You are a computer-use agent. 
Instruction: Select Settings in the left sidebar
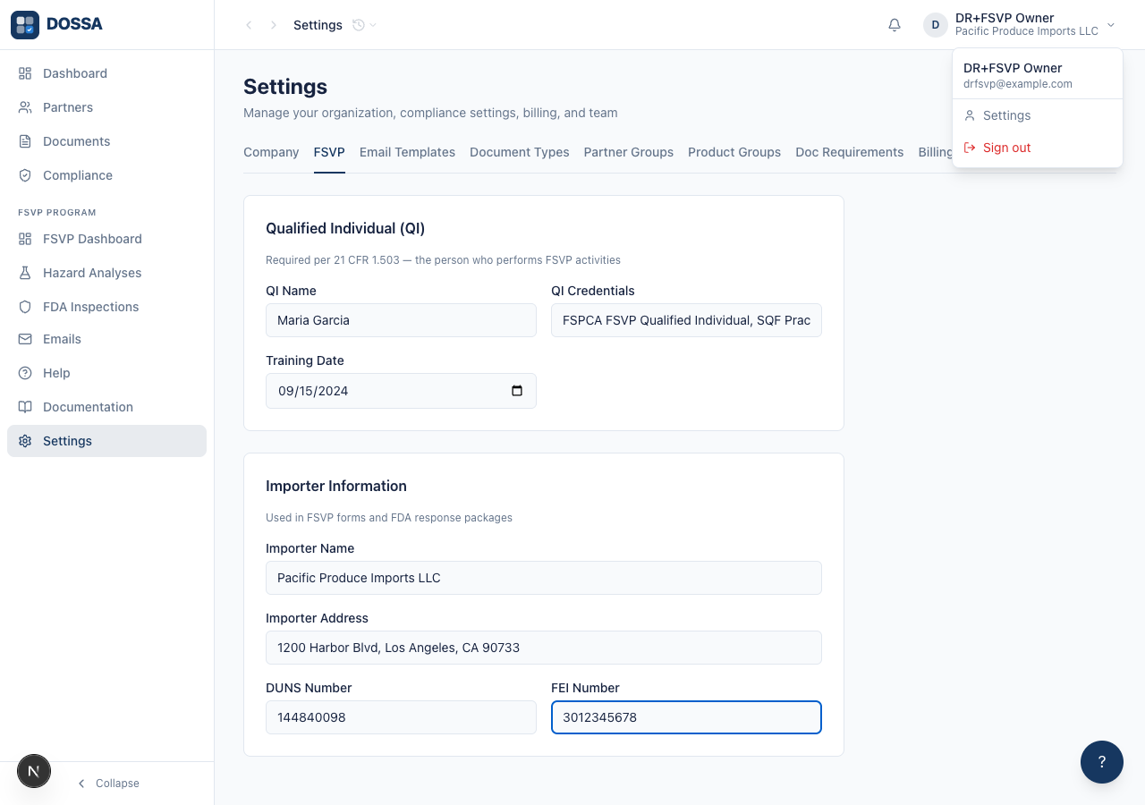coord(106,441)
